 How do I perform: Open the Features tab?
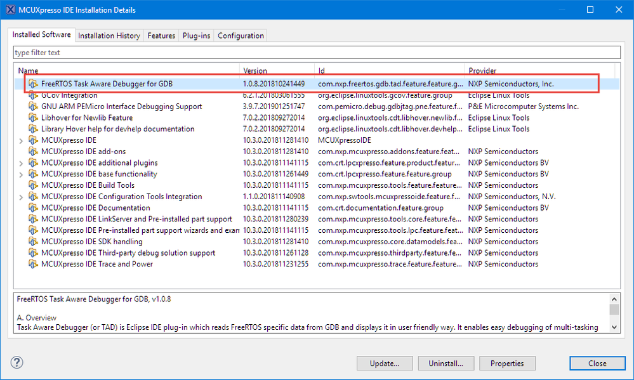161,36
